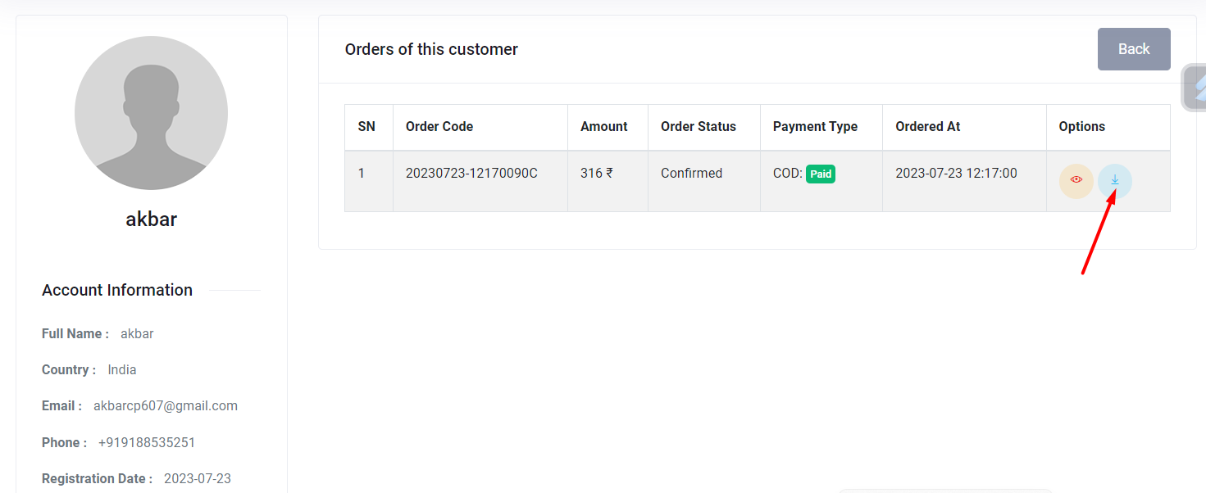Click the Ordered At column header
The height and width of the screenshot is (493, 1206).
point(927,126)
